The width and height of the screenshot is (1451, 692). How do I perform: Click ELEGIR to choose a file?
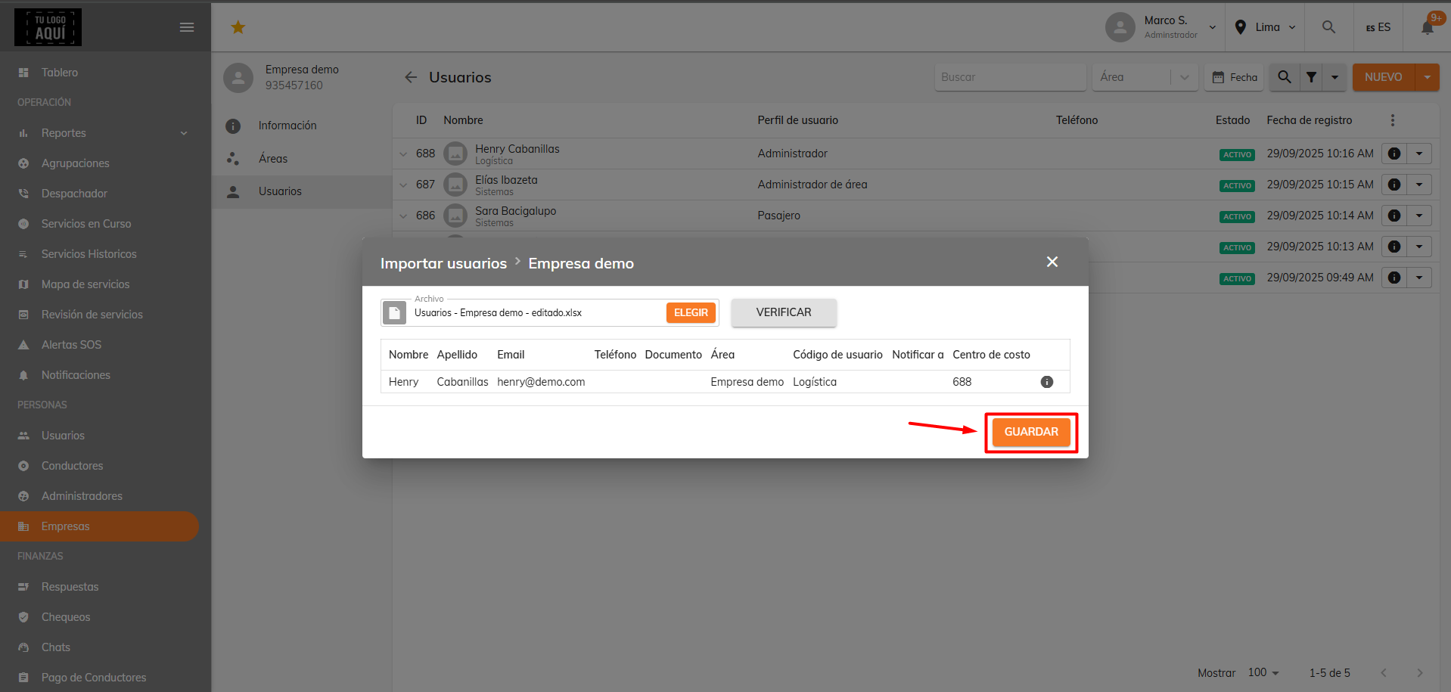coord(691,312)
